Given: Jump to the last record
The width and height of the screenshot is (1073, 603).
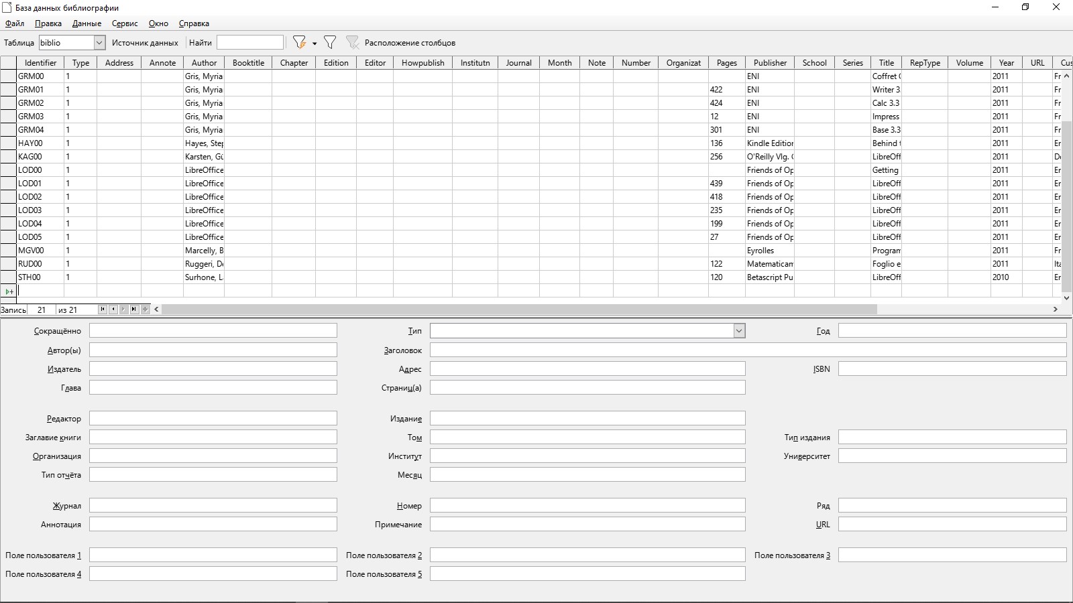Looking at the screenshot, I should click(x=135, y=310).
